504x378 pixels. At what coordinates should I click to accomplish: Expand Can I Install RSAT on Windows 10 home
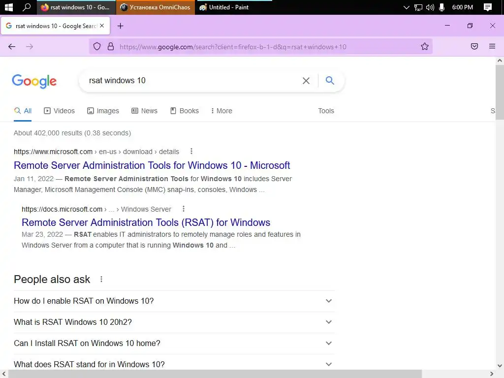(x=174, y=343)
